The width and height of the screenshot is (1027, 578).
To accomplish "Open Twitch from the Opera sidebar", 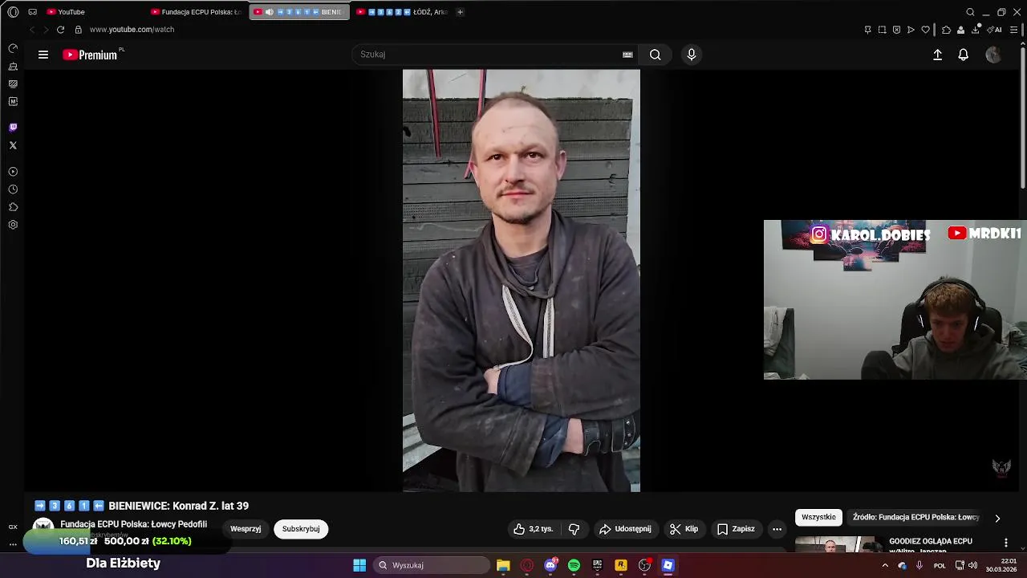I will click(x=13, y=128).
